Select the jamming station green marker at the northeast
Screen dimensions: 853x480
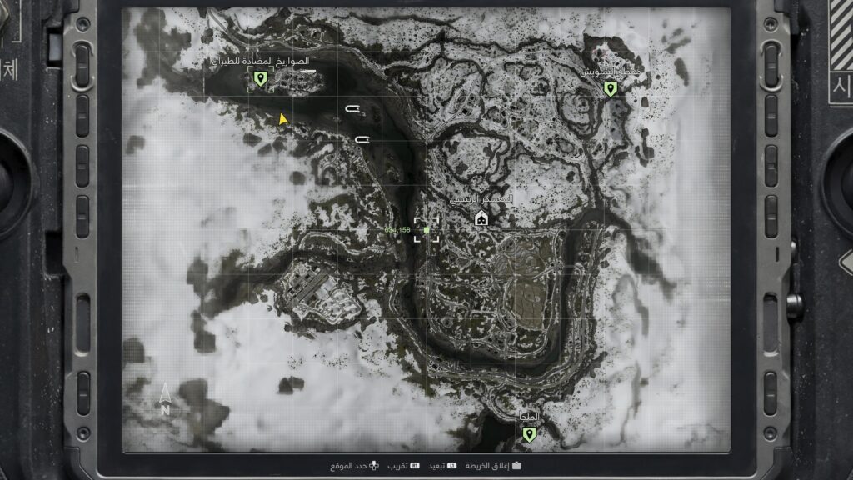(x=611, y=89)
